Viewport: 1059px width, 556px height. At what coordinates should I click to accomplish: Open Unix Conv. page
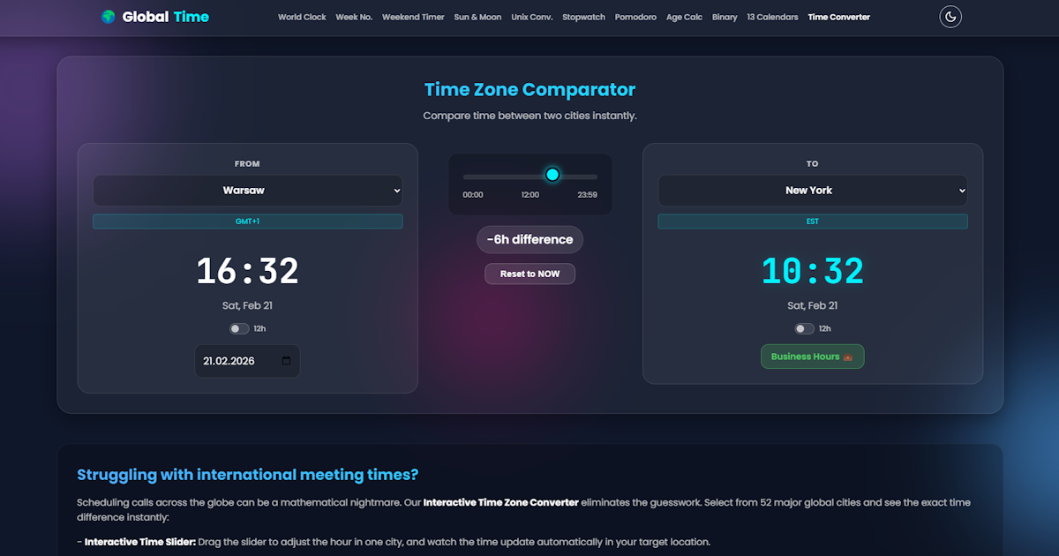[532, 17]
